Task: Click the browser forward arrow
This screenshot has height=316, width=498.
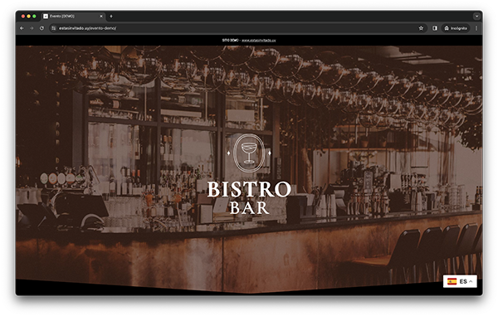Action: 32,28
